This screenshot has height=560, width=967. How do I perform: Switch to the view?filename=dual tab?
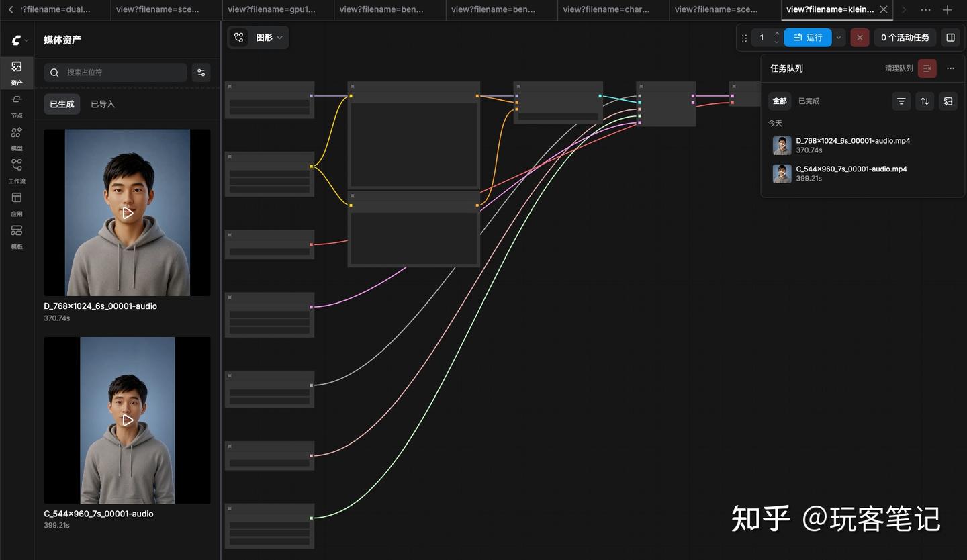[55, 9]
